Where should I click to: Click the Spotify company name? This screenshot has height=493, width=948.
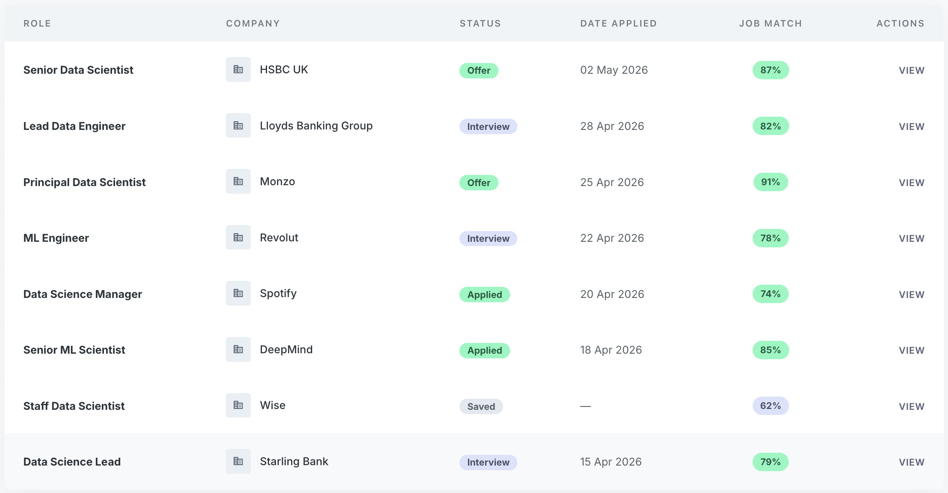[x=278, y=294]
